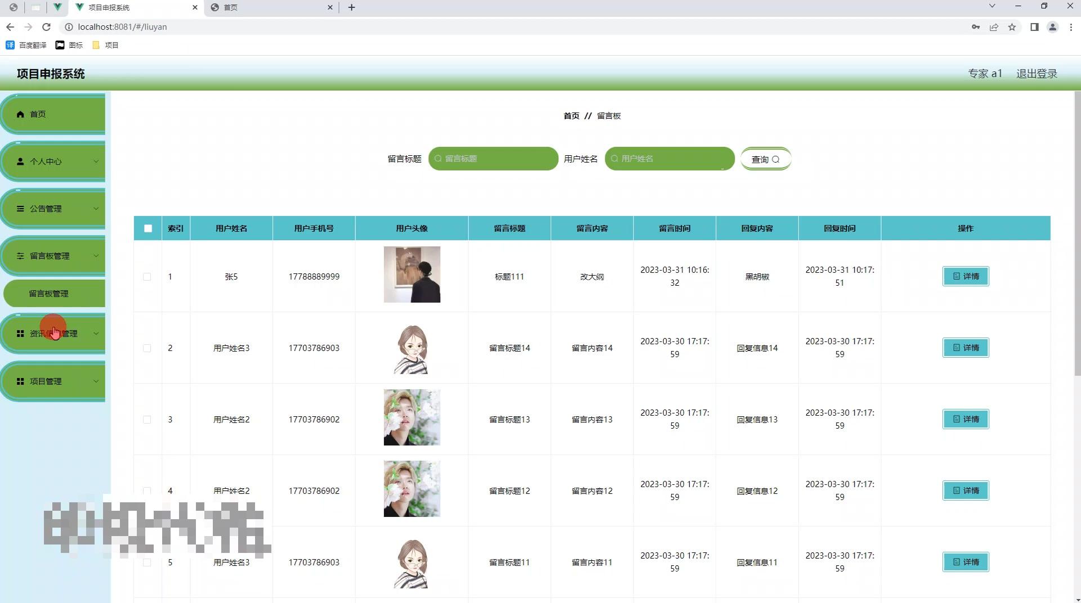
Task: Open 公告管理 via its list icon
Action: [20, 208]
